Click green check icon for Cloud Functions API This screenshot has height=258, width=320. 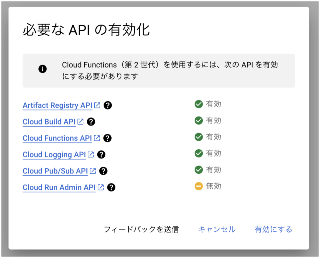199,137
